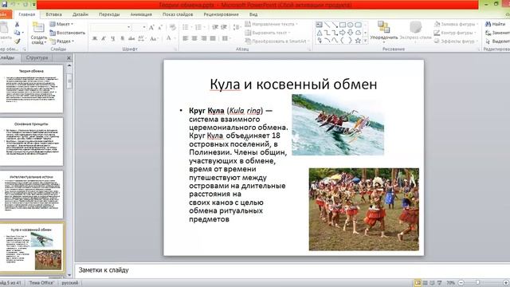Toggle italic К formatting
Screen dimensions: 510x287
tap(104, 38)
